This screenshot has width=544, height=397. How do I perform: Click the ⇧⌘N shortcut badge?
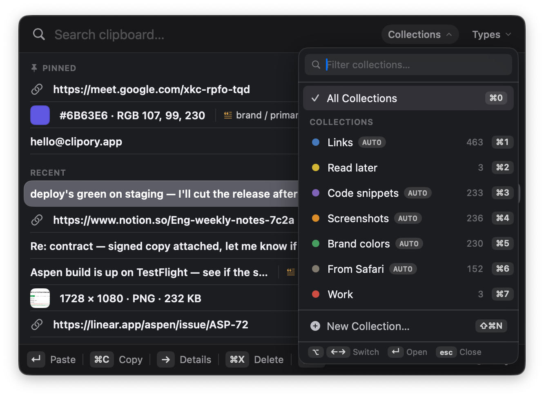point(491,326)
